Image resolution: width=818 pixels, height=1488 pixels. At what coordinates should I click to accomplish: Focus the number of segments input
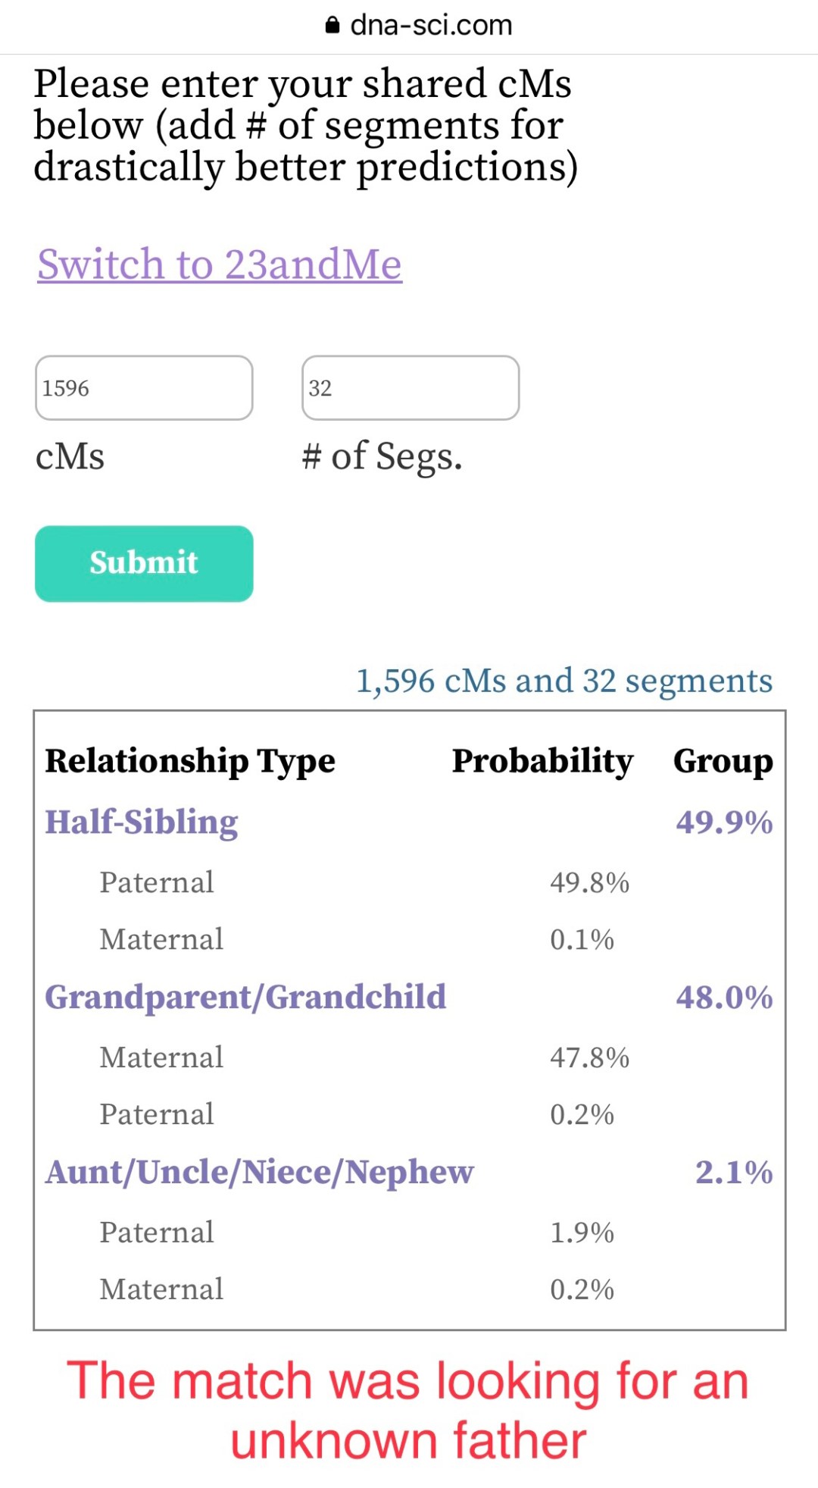coord(411,387)
